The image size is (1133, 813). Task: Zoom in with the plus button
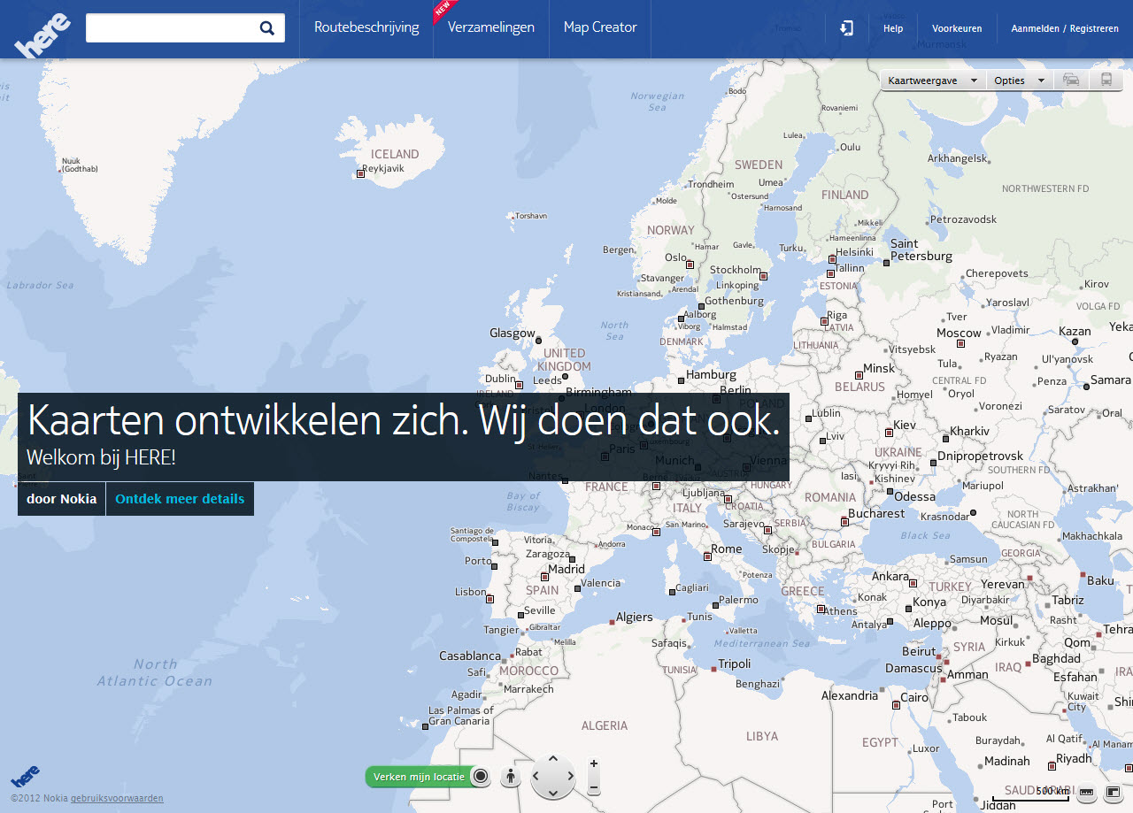[x=593, y=763]
